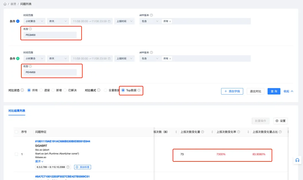Click the 添加字段 button
303x180 pixels.
232,91
